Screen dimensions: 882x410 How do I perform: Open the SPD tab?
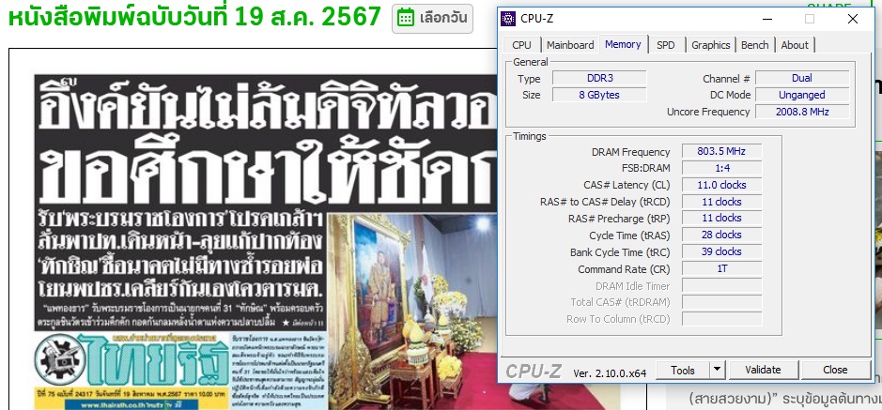point(665,45)
